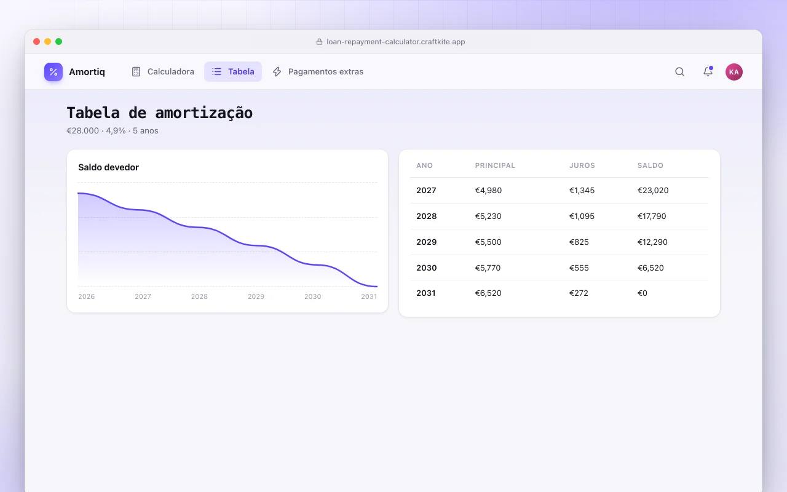Click juros value €272
This screenshot has height=492, width=787.
tap(579, 293)
